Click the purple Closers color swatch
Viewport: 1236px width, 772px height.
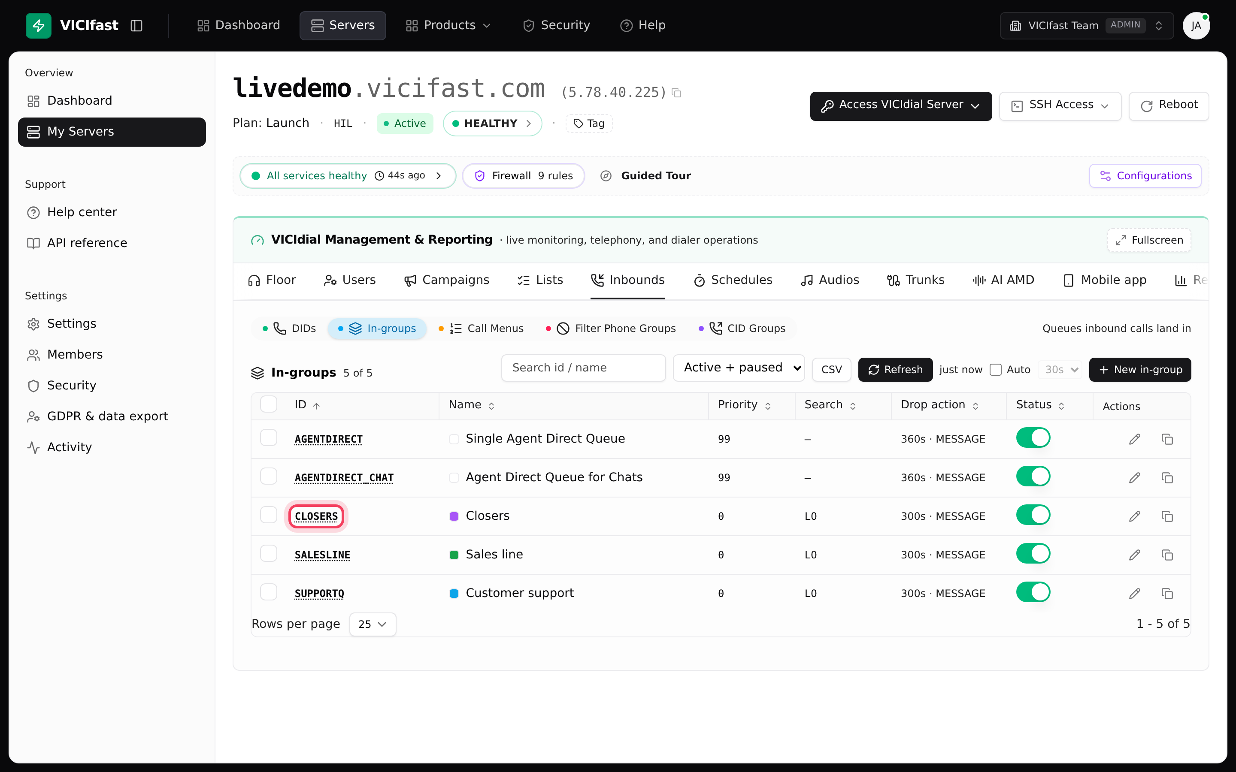(454, 516)
